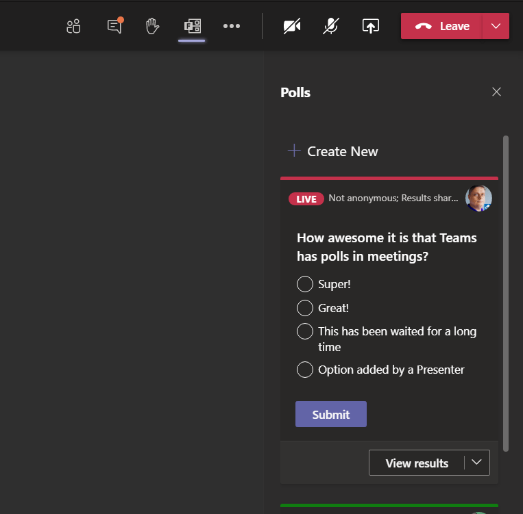Open the Share content tray

(371, 26)
